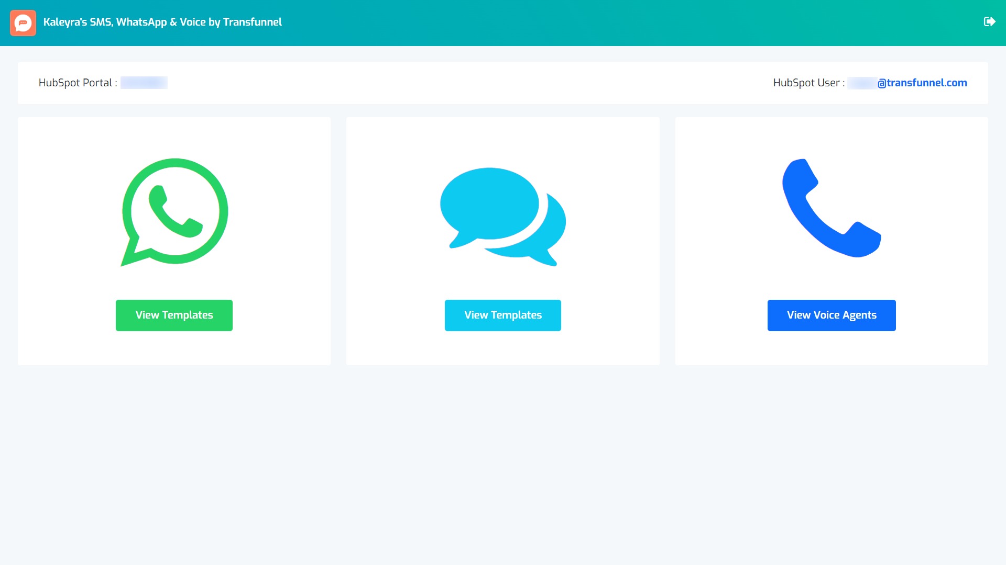
Task: Select the HubSpot Portal label
Action: 78,83
